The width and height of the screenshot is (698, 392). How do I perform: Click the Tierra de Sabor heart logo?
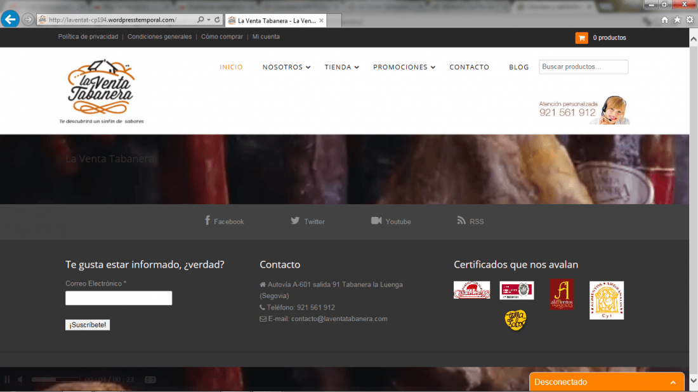515,320
